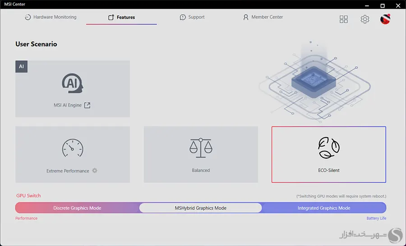
Task: Open the MSI AI Engine head icon
Action: tap(72, 84)
